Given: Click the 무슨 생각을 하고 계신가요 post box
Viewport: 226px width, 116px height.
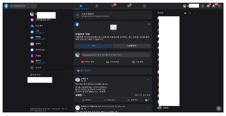Looking at the screenshot, I should pyautogui.click(x=115, y=55).
